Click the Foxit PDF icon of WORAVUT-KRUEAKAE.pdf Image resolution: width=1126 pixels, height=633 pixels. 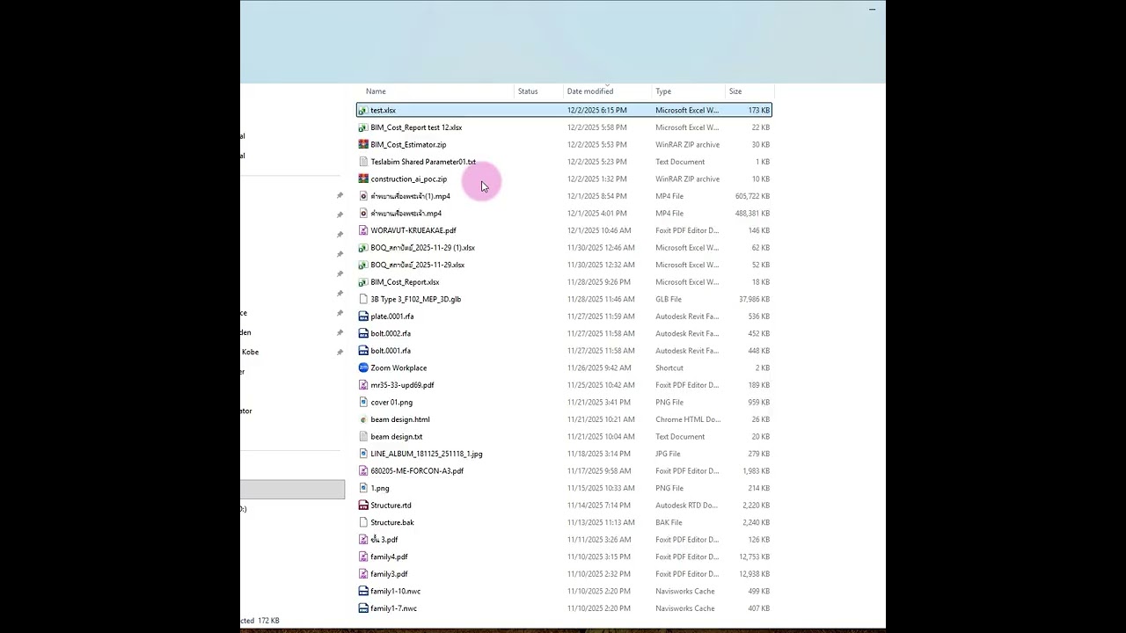(363, 230)
